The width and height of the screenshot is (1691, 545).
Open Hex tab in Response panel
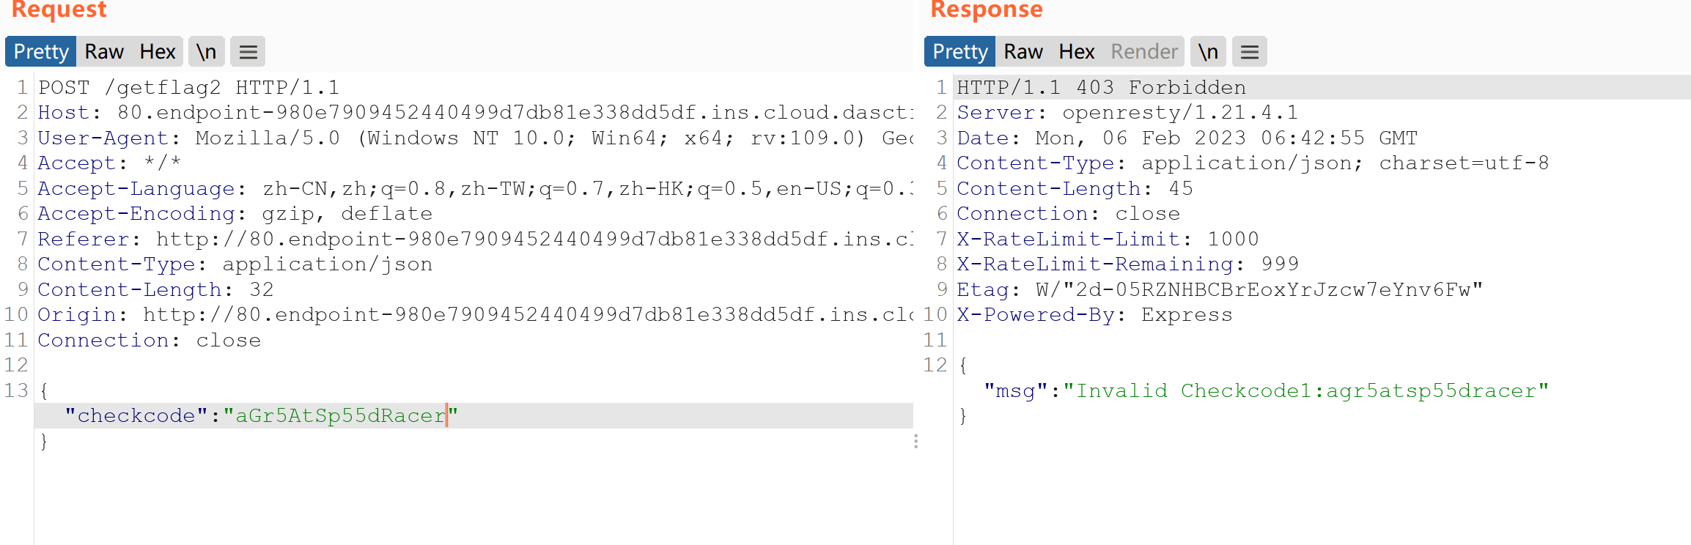pos(1076,52)
